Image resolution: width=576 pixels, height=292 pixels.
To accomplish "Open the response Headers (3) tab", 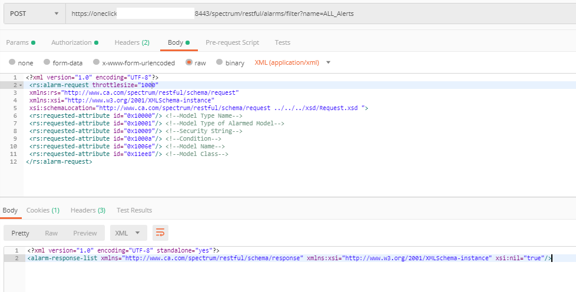I will point(88,210).
